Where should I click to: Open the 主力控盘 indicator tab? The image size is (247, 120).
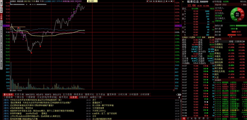coord(67,94)
